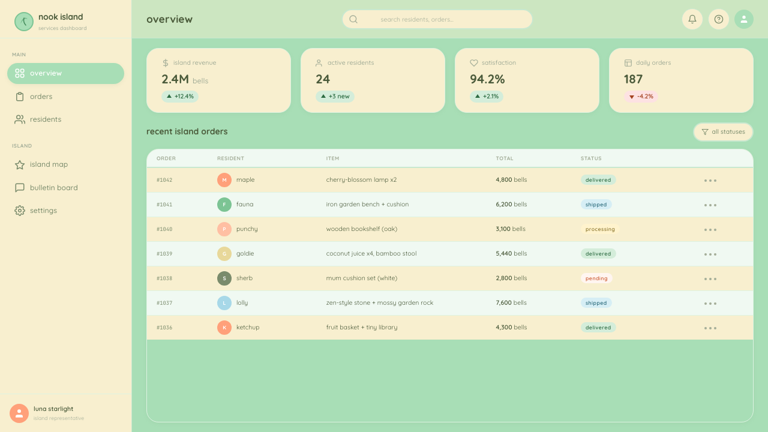Screen dimensions: 768x432
Task: Click item zen-style stone + mossy garden rock
Action: pyautogui.click(x=380, y=303)
